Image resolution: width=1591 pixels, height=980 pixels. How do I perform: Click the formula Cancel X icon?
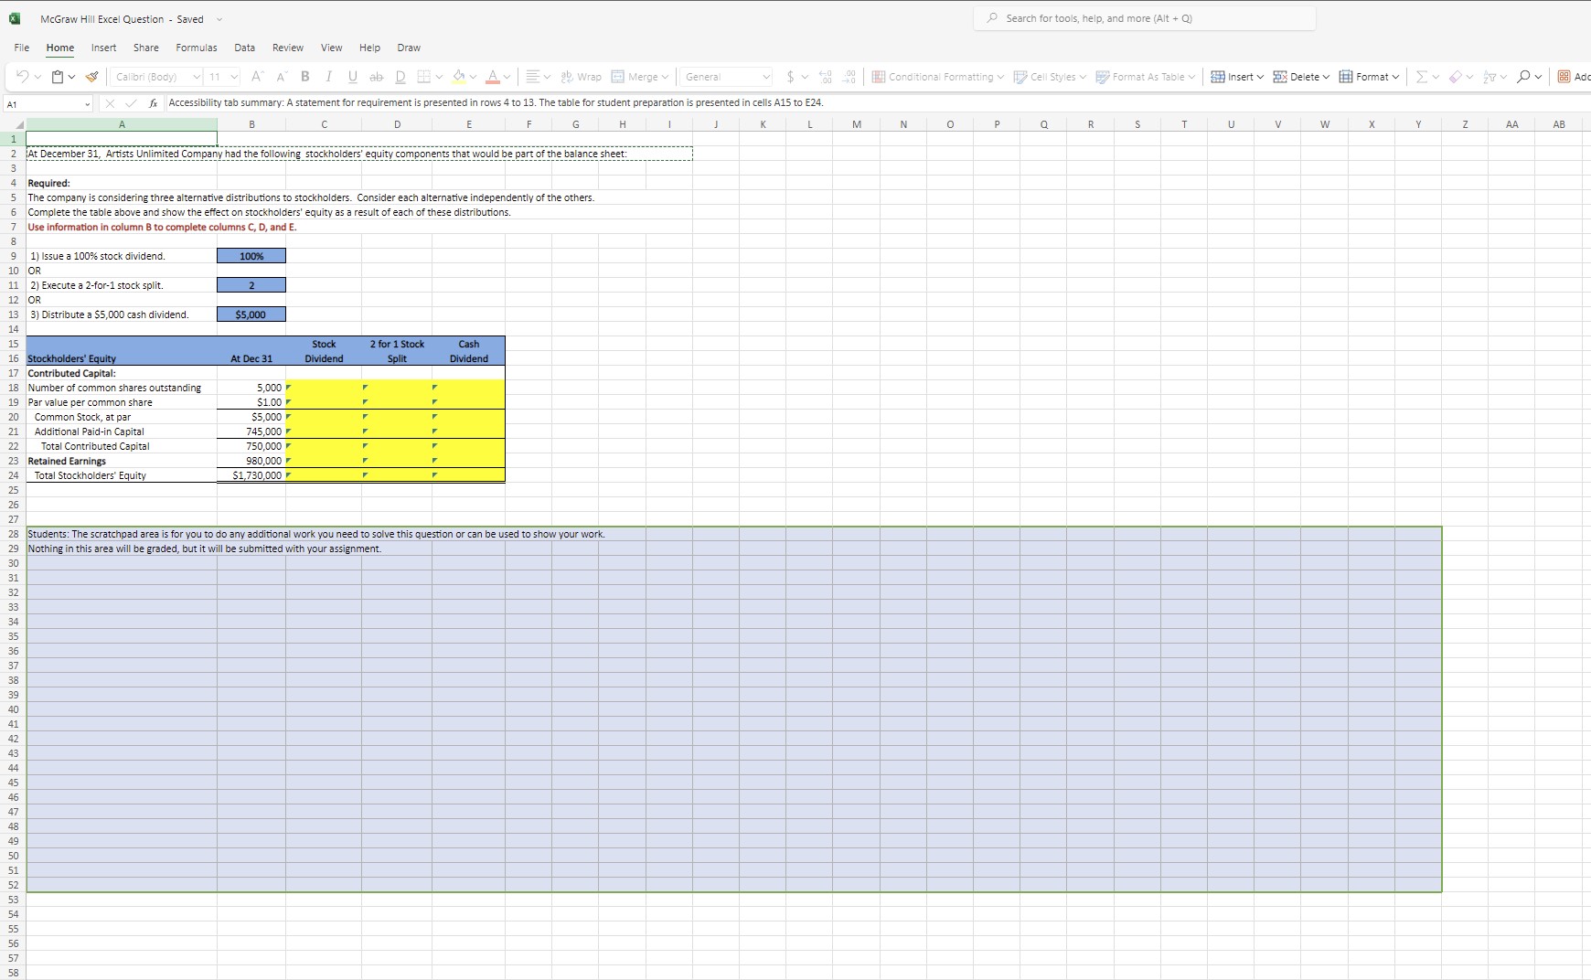[111, 103]
